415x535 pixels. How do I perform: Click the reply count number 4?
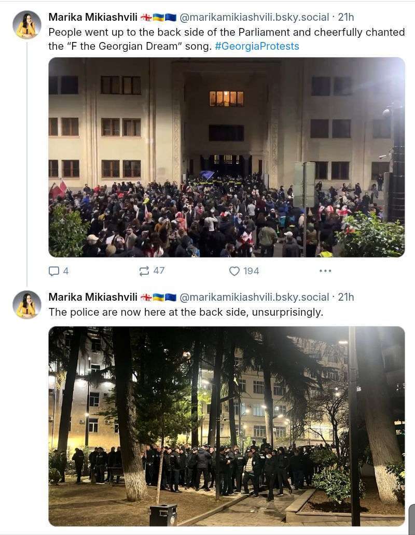click(x=66, y=271)
